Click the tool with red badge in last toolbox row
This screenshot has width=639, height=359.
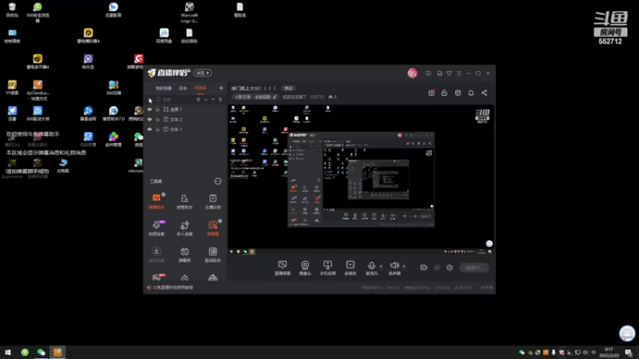point(156,277)
